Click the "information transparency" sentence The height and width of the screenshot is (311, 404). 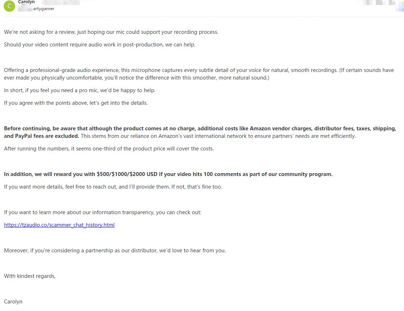pyautogui.click(x=102, y=212)
